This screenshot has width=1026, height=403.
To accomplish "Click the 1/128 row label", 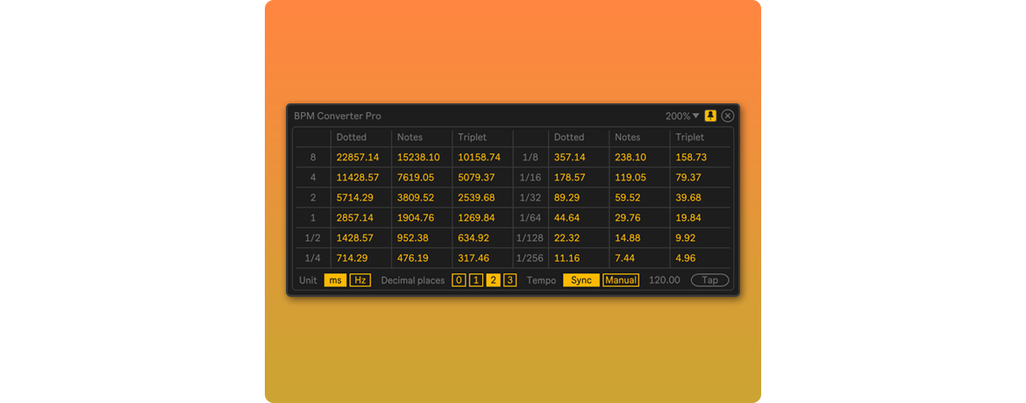I will 529,238.
